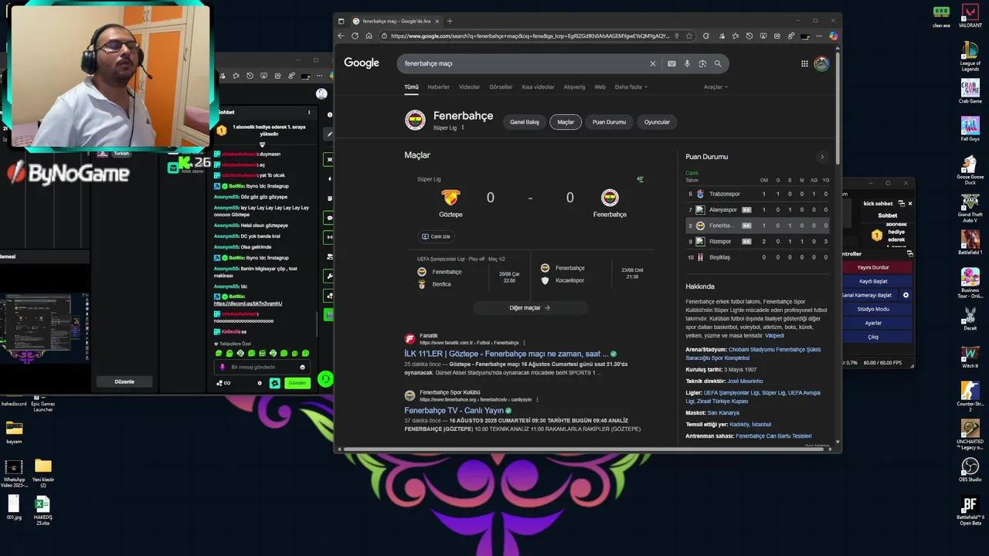This screenshot has height=556, width=989.
Task: Click the magnifier search icon
Action: 718,63
